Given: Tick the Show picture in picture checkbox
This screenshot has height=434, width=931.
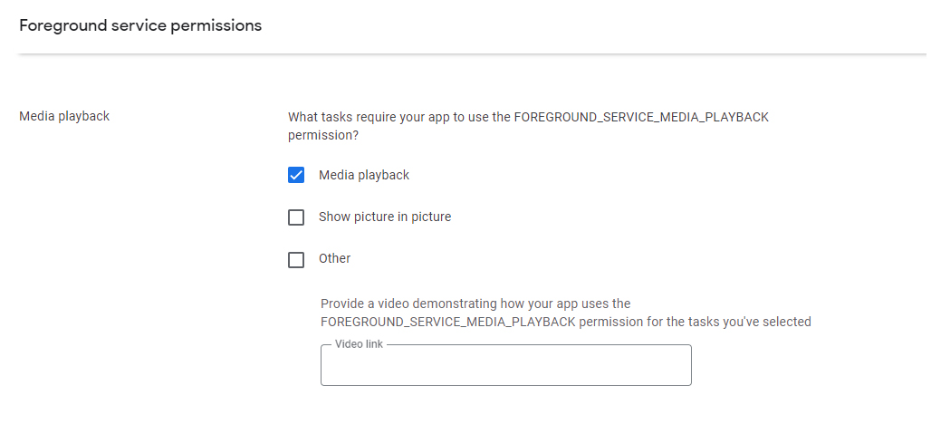Looking at the screenshot, I should click(x=296, y=217).
